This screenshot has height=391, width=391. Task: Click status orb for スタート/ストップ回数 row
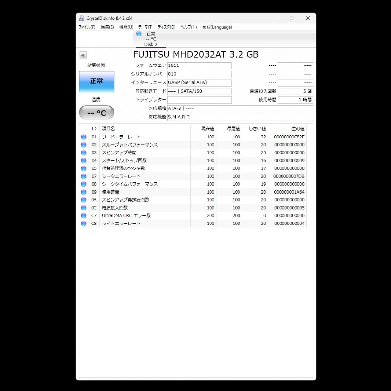coord(84,161)
